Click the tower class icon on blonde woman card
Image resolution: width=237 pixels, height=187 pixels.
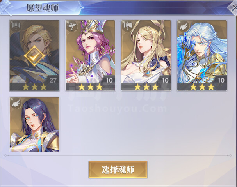[128, 26]
